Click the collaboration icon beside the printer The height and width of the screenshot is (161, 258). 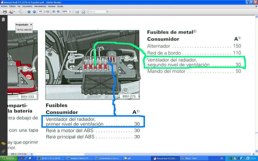(11, 12)
